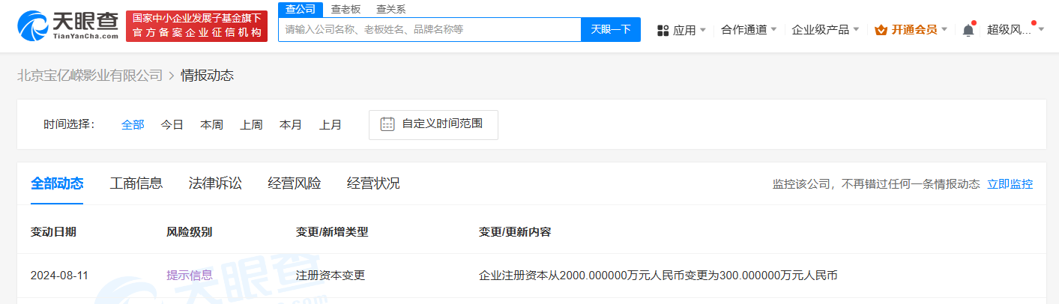Image resolution: width=1059 pixels, height=304 pixels.
Task: Click the calendar icon in 自定义时间范围
Action: click(x=387, y=124)
